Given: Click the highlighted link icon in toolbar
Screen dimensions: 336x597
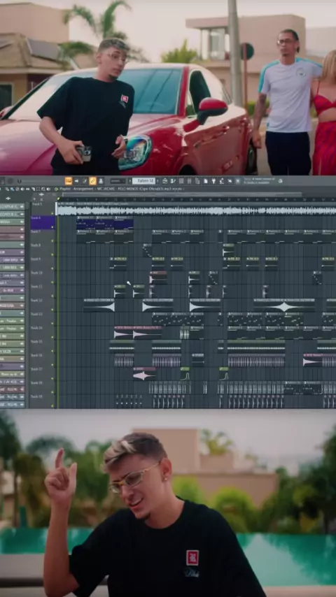Looking at the screenshot, I should (x=92, y=181).
